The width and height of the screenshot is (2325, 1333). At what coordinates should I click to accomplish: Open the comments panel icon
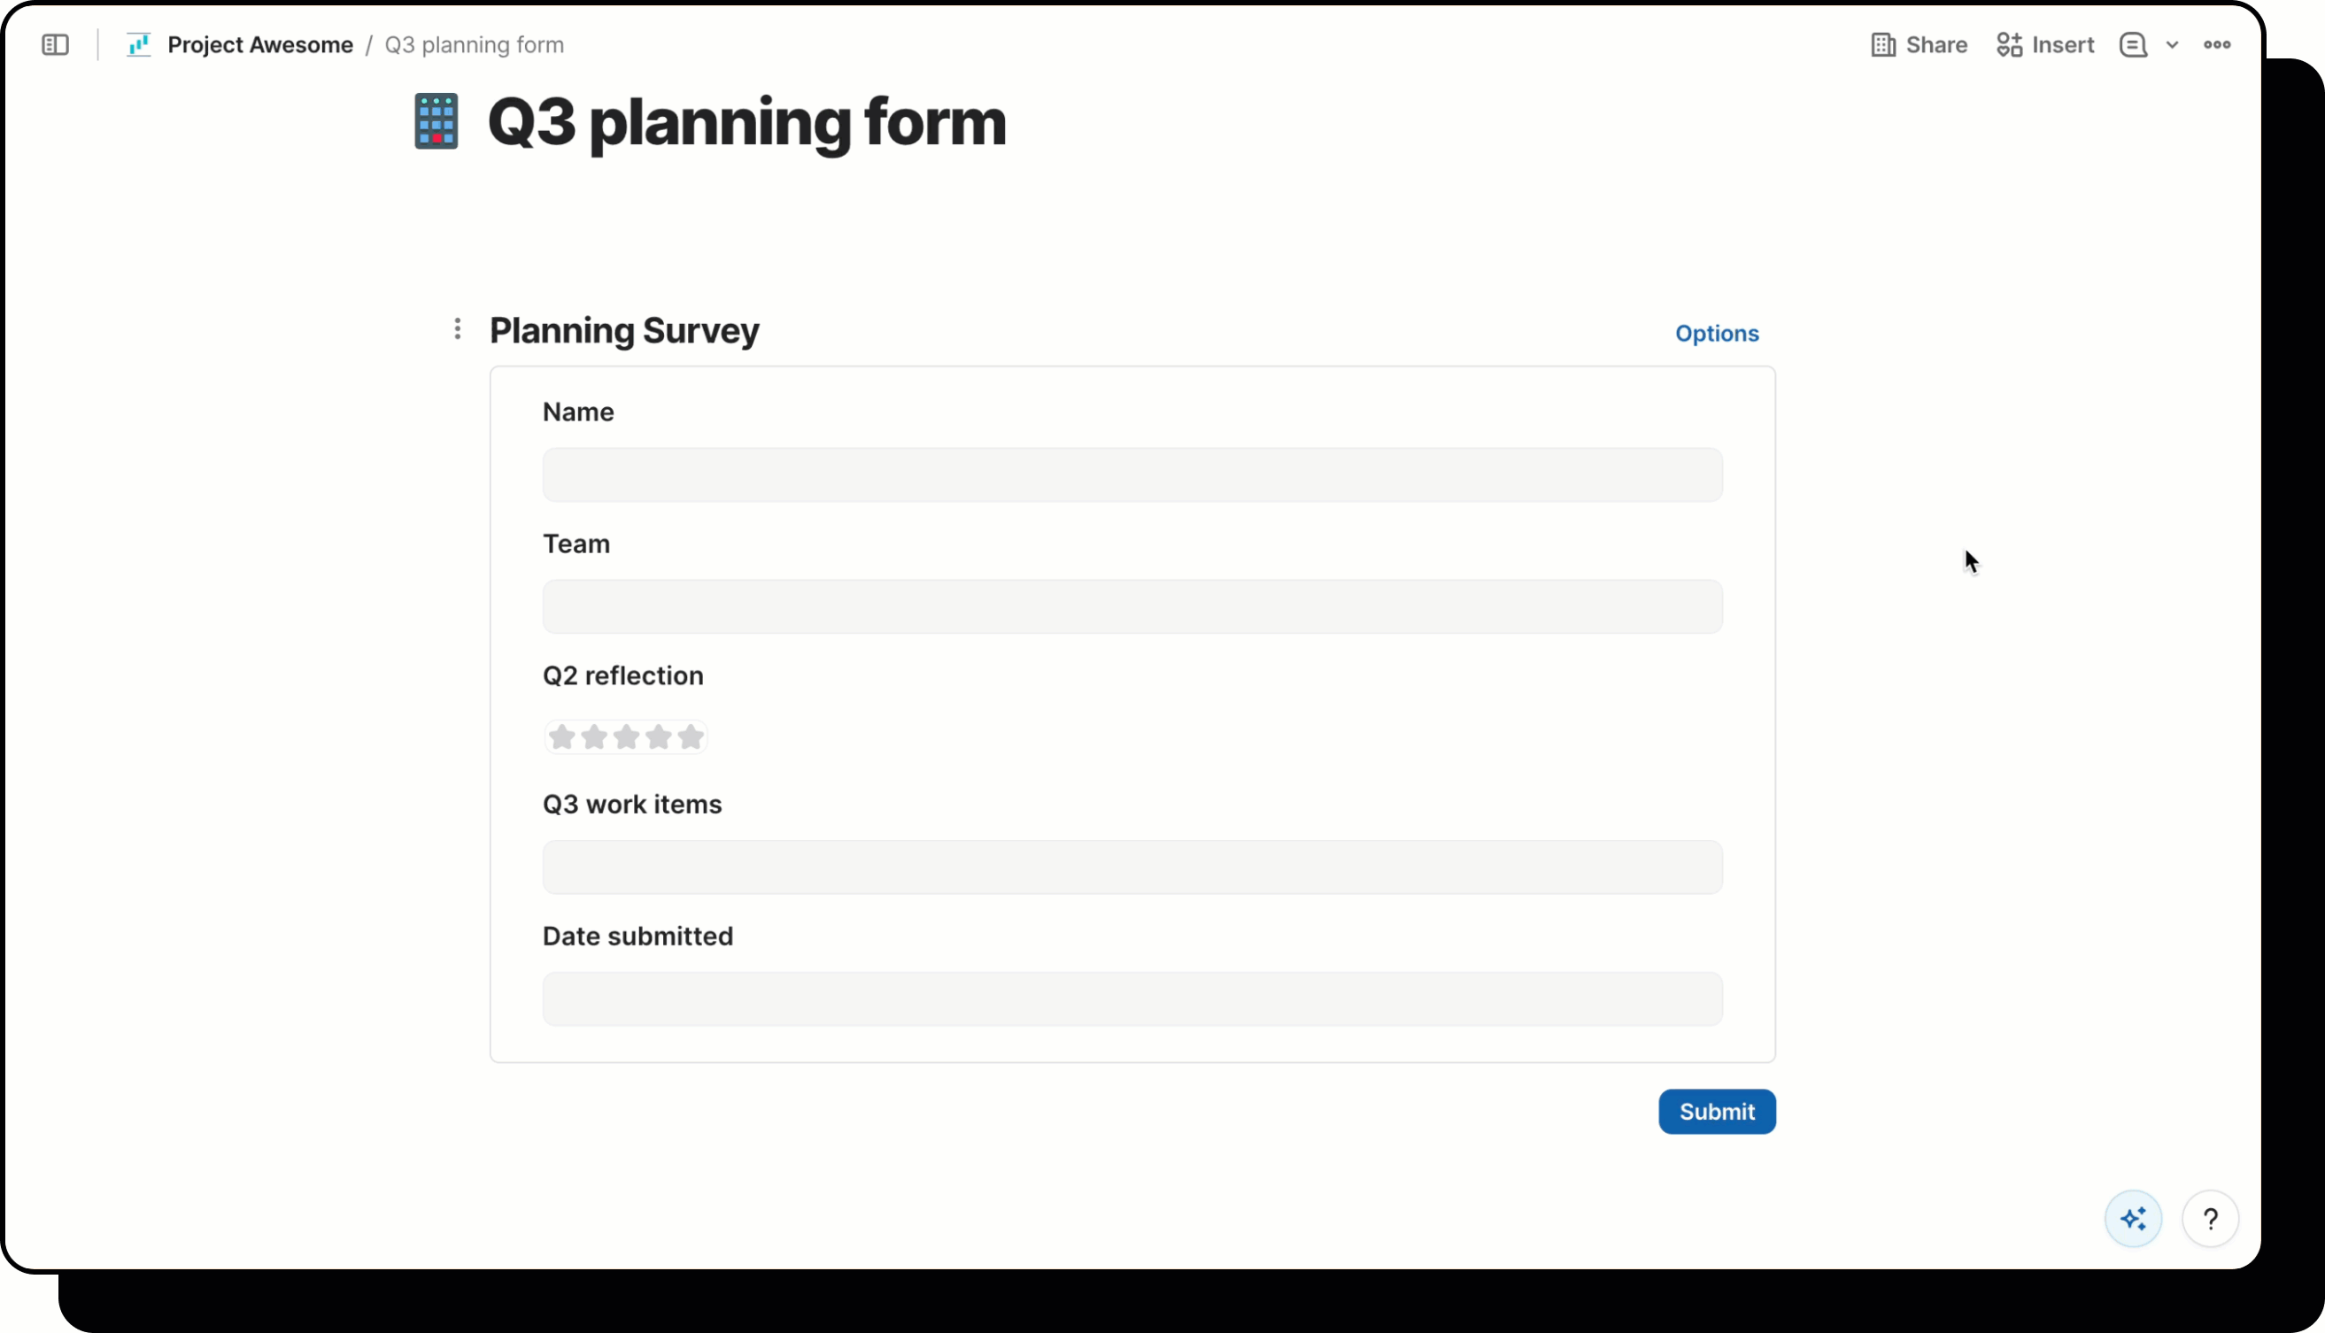click(x=2133, y=45)
